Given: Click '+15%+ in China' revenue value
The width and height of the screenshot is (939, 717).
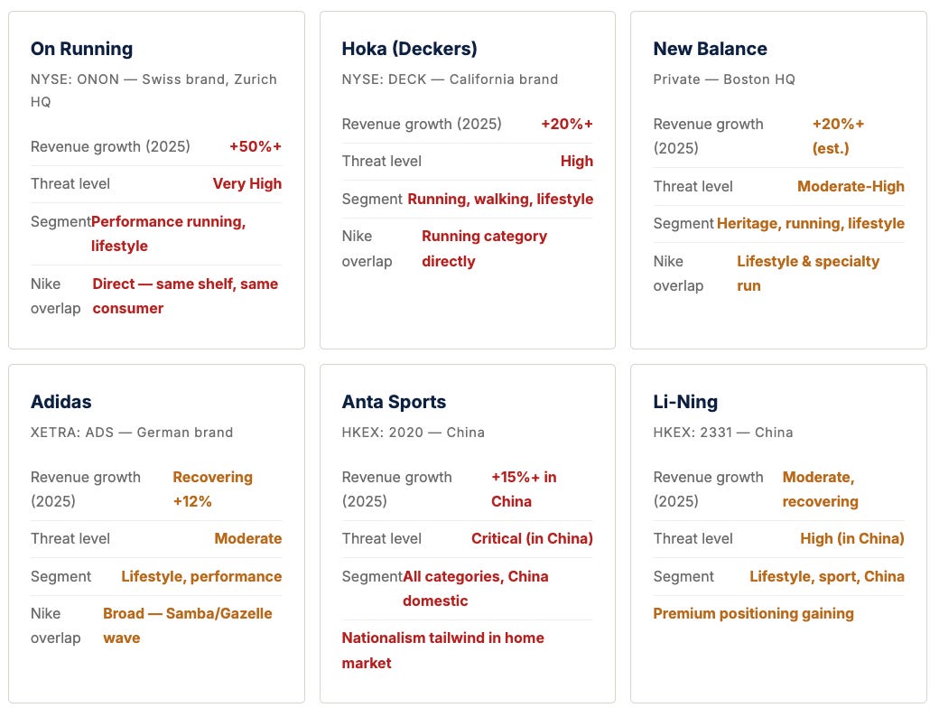Looking at the screenshot, I should click(524, 489).
